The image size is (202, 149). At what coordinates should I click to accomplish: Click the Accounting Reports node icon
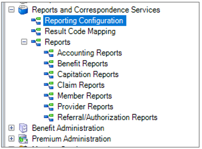pyautogui.click(x=49, y=53)
